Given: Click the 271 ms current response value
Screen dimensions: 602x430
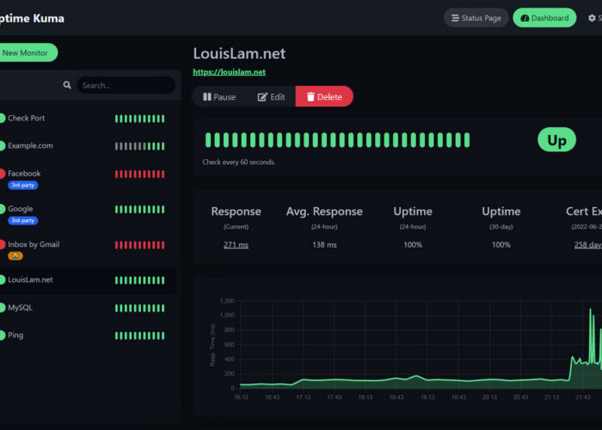Looking at the screenshot, I should coord(236,245).
